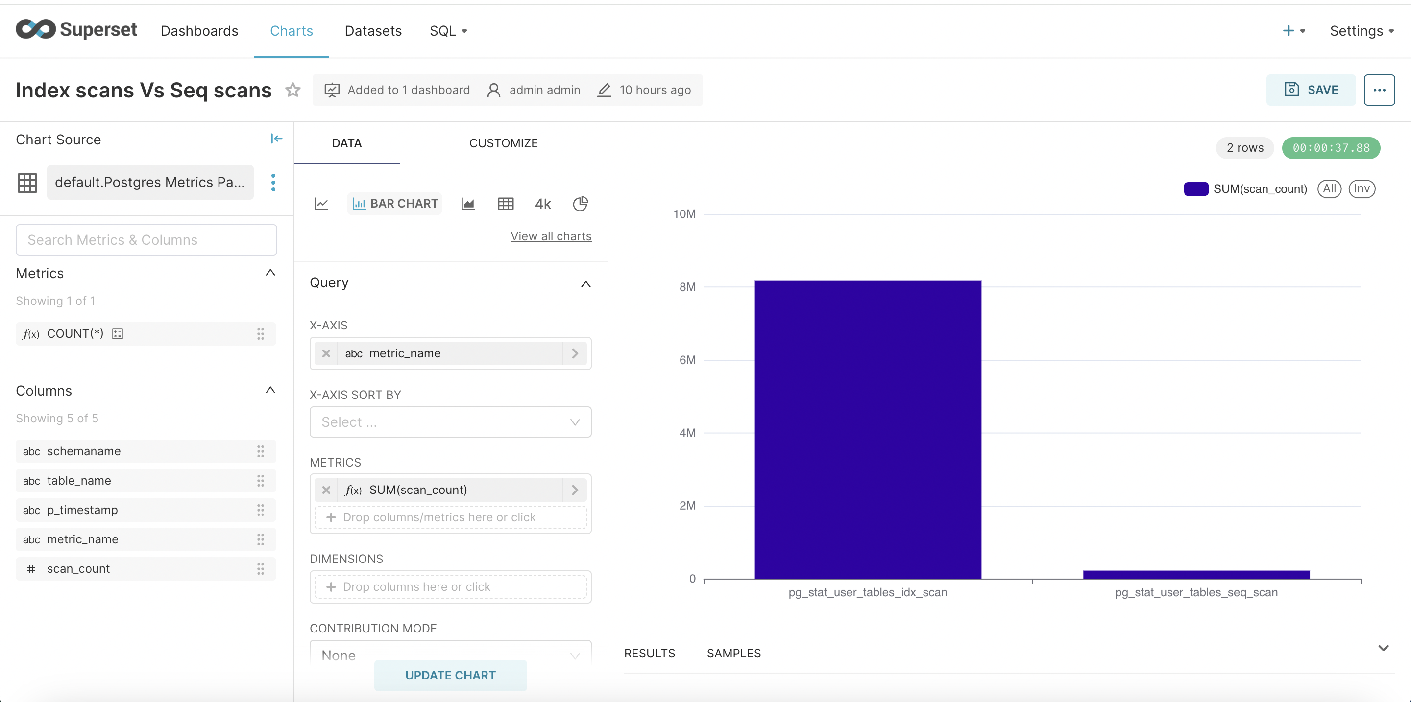Collapse the Chart Source panel
1411x702 pixels.
tap(276, 139)
